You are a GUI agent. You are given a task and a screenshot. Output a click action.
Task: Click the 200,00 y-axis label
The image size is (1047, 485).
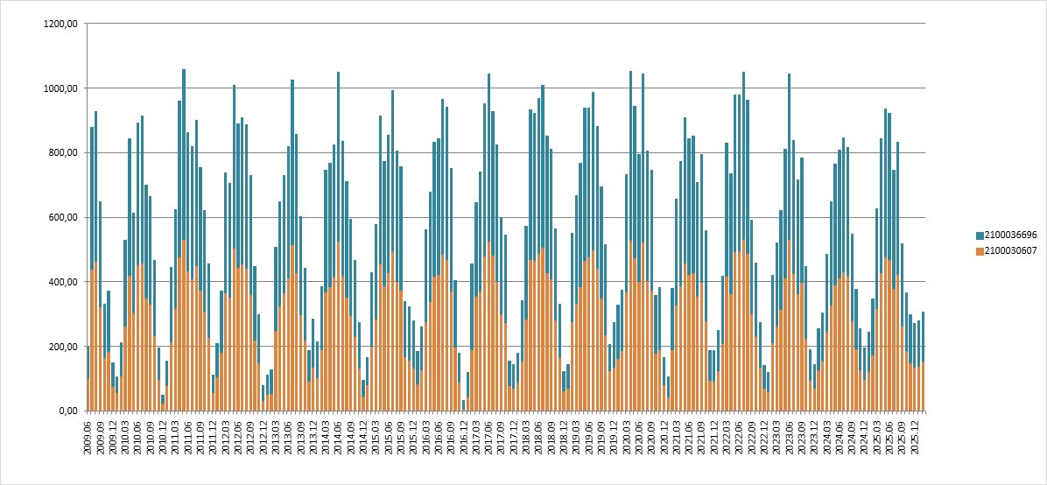point(63,347)
